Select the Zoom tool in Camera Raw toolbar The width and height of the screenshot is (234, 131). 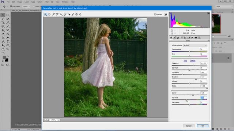(45, 15)
